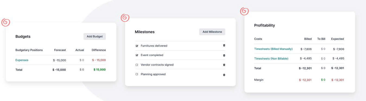Image resolution: width=366 pixels, height=101 pixels.
Task: Open Timesheets (Non Billable) link
Action: pos(271,58)
